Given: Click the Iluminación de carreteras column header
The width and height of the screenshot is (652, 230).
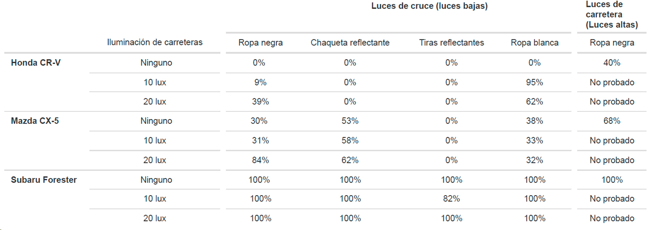Looking at the screenshot, I should coord(154,42).
